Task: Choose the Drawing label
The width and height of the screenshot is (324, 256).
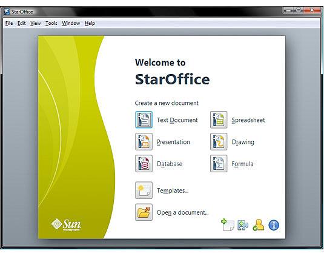Action: pyautogui.click(x=243, y=142)
